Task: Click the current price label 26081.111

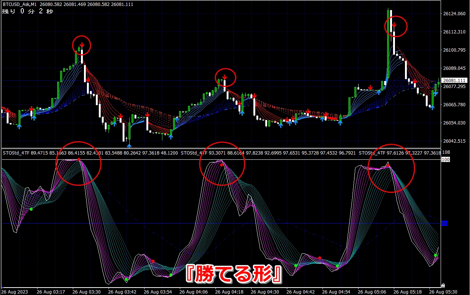Action: pyautogui.click(x=454, y=80)
